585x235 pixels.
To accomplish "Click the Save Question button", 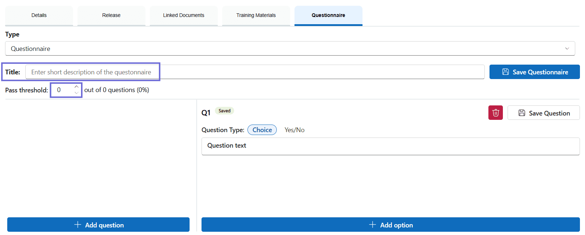I will coord(543,113).
